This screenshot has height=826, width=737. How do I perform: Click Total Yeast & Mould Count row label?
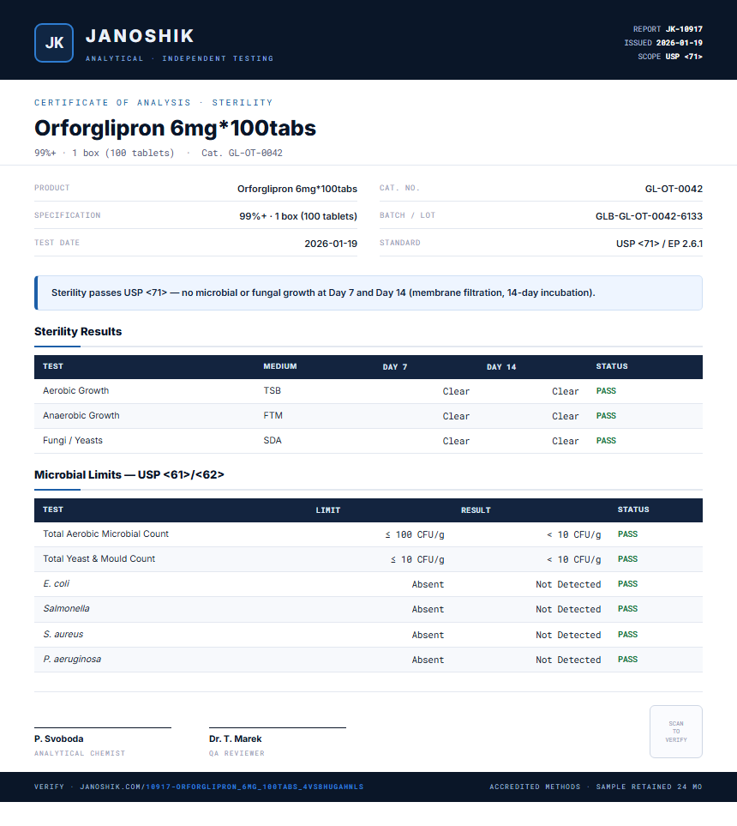(99, 558)
